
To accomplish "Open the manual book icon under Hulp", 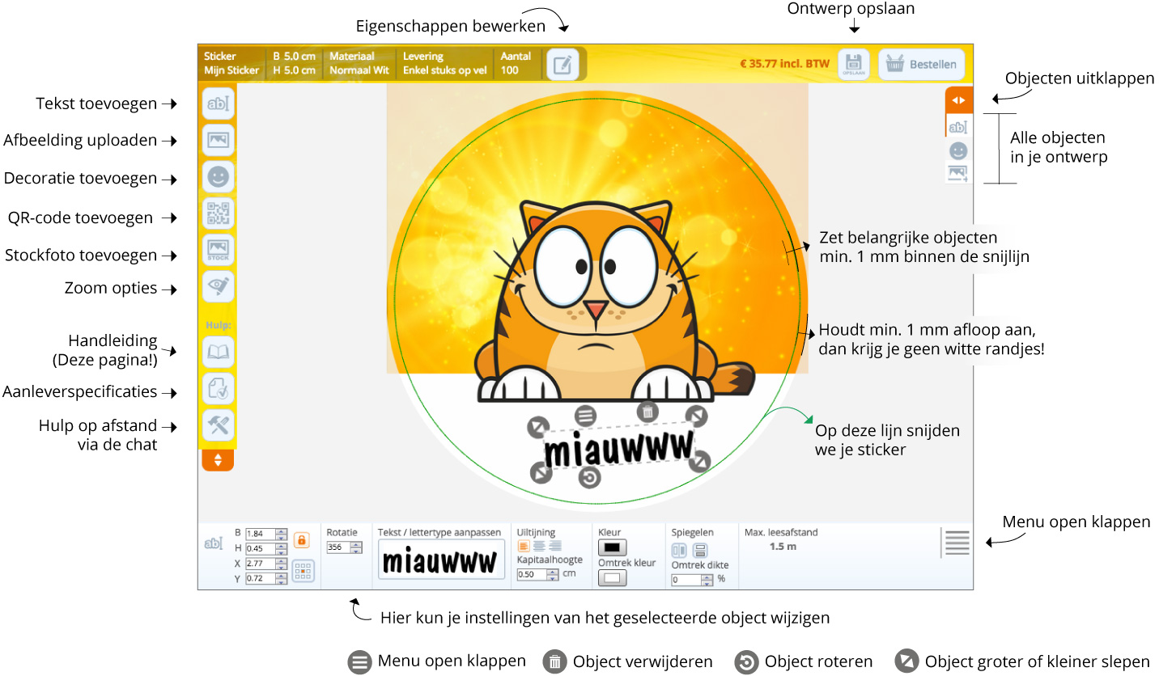I will pyautogui.click(x=218, y=352).
